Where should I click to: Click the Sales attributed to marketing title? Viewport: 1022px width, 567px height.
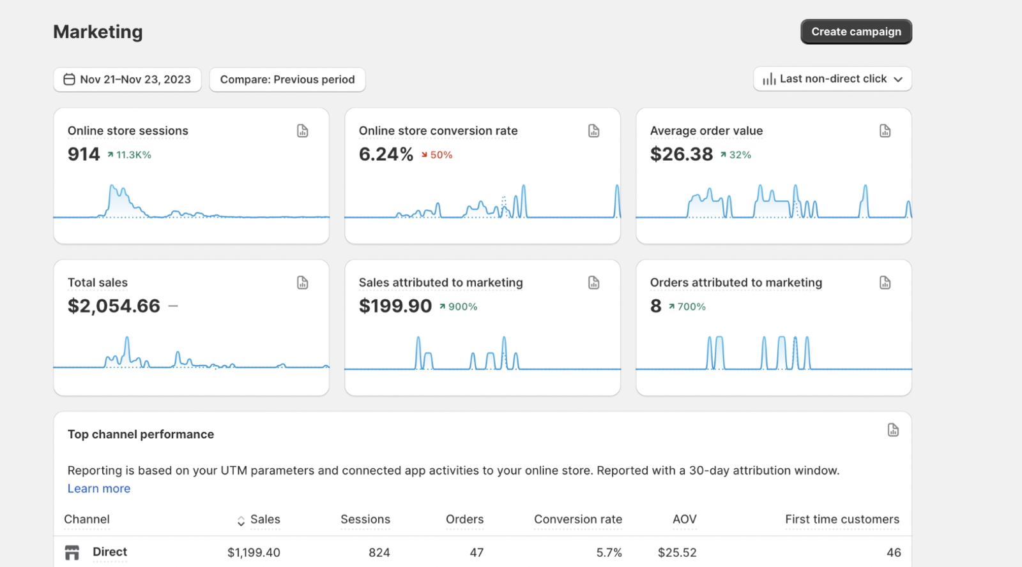pyautogui.click(x=441, y=283)
